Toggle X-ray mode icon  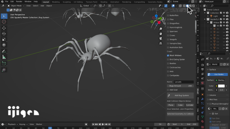pyautogui.click(x=180, y=6)
